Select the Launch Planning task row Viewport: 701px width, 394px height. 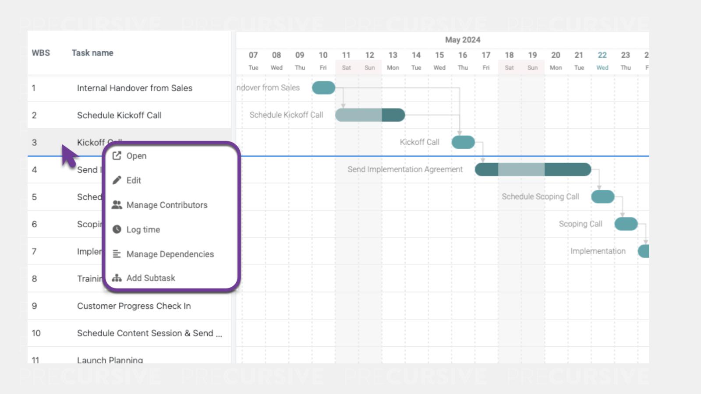tap(110, 359)
